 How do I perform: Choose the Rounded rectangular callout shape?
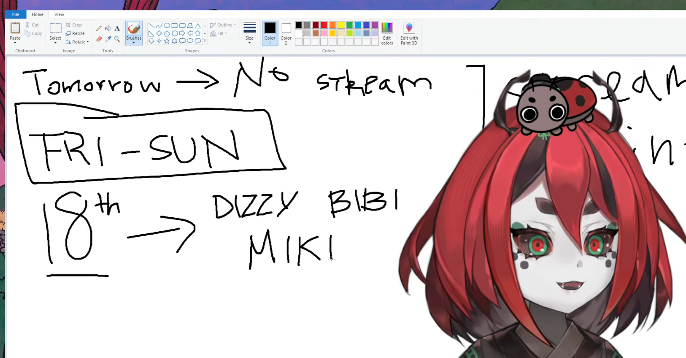[x=182, y=41]
